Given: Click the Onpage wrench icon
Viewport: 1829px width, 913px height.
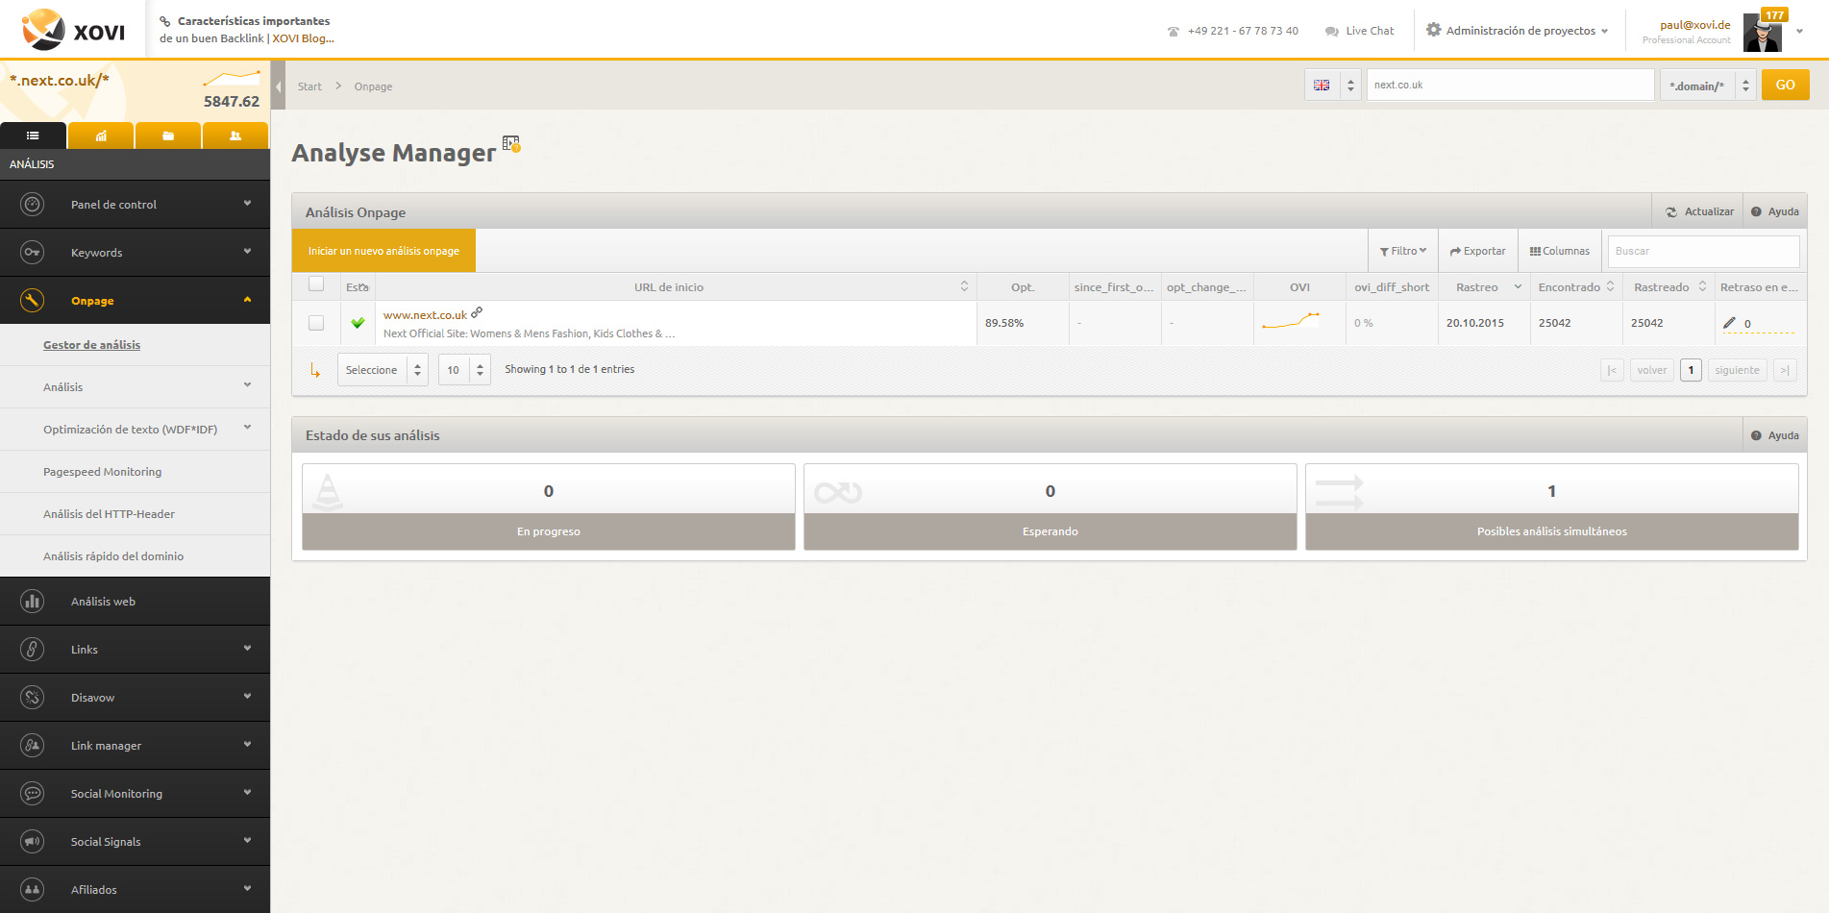Looking at the screenshot, I should (x=32, y=300).
